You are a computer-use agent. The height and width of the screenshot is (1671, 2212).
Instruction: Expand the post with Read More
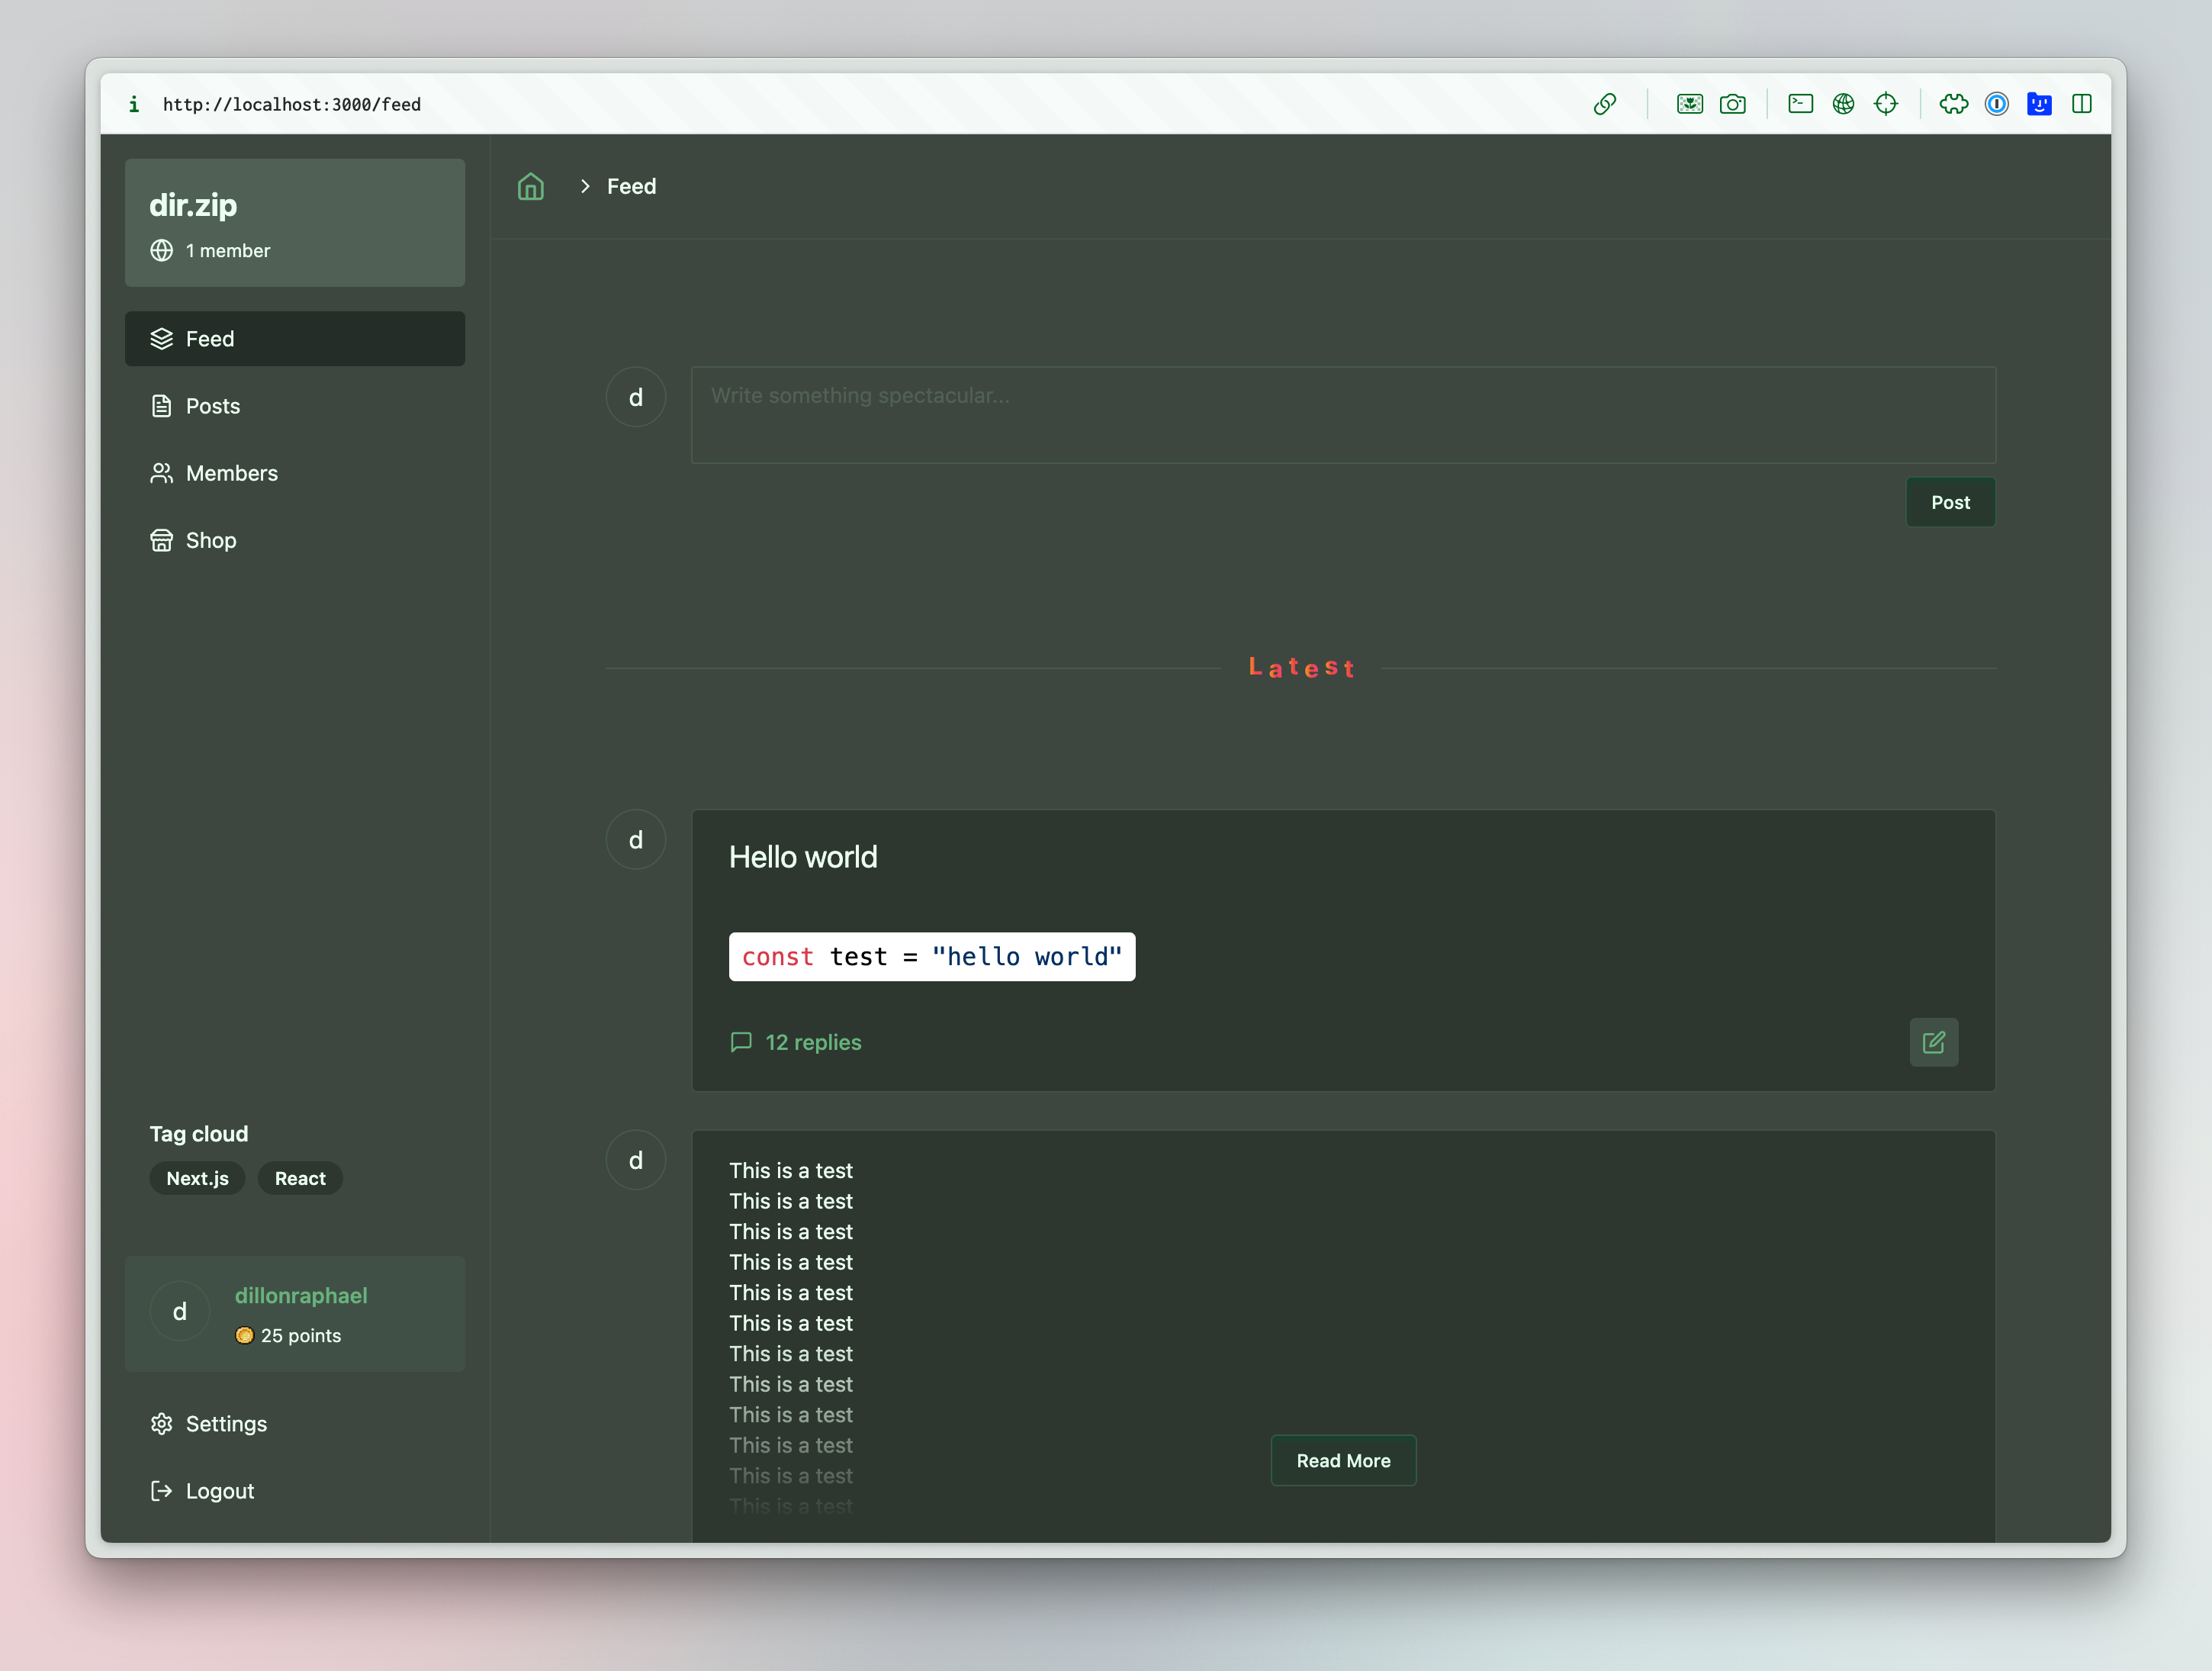tap(1343, 1460)
